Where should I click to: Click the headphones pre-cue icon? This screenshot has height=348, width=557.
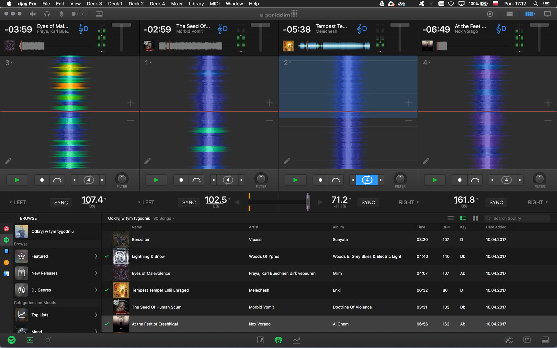tap(47, 14)
